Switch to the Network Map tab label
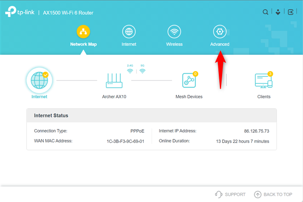This screenshot has width=303, height=202. [x=84, y=44]
